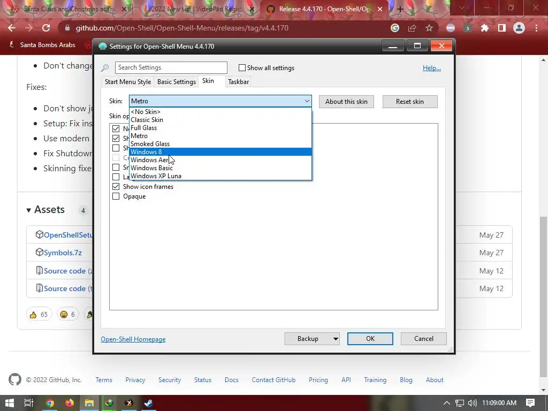Viewport: 548px width, 411px height.
Task: Open Firefox from the taskbar
Action: coord(70,403)
